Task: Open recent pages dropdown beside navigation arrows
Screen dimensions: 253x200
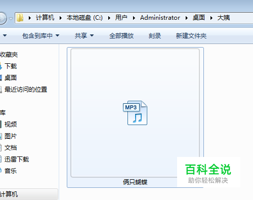Action: click(x=11, y=18)
